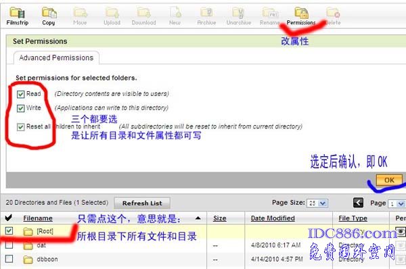Switch to Advanced Permissions tab

[56, 57]
